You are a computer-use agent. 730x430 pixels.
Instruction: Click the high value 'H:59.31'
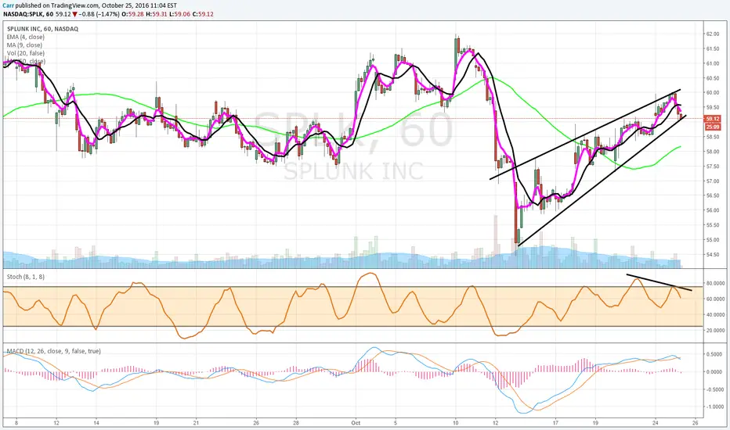[x=157, y=14]
